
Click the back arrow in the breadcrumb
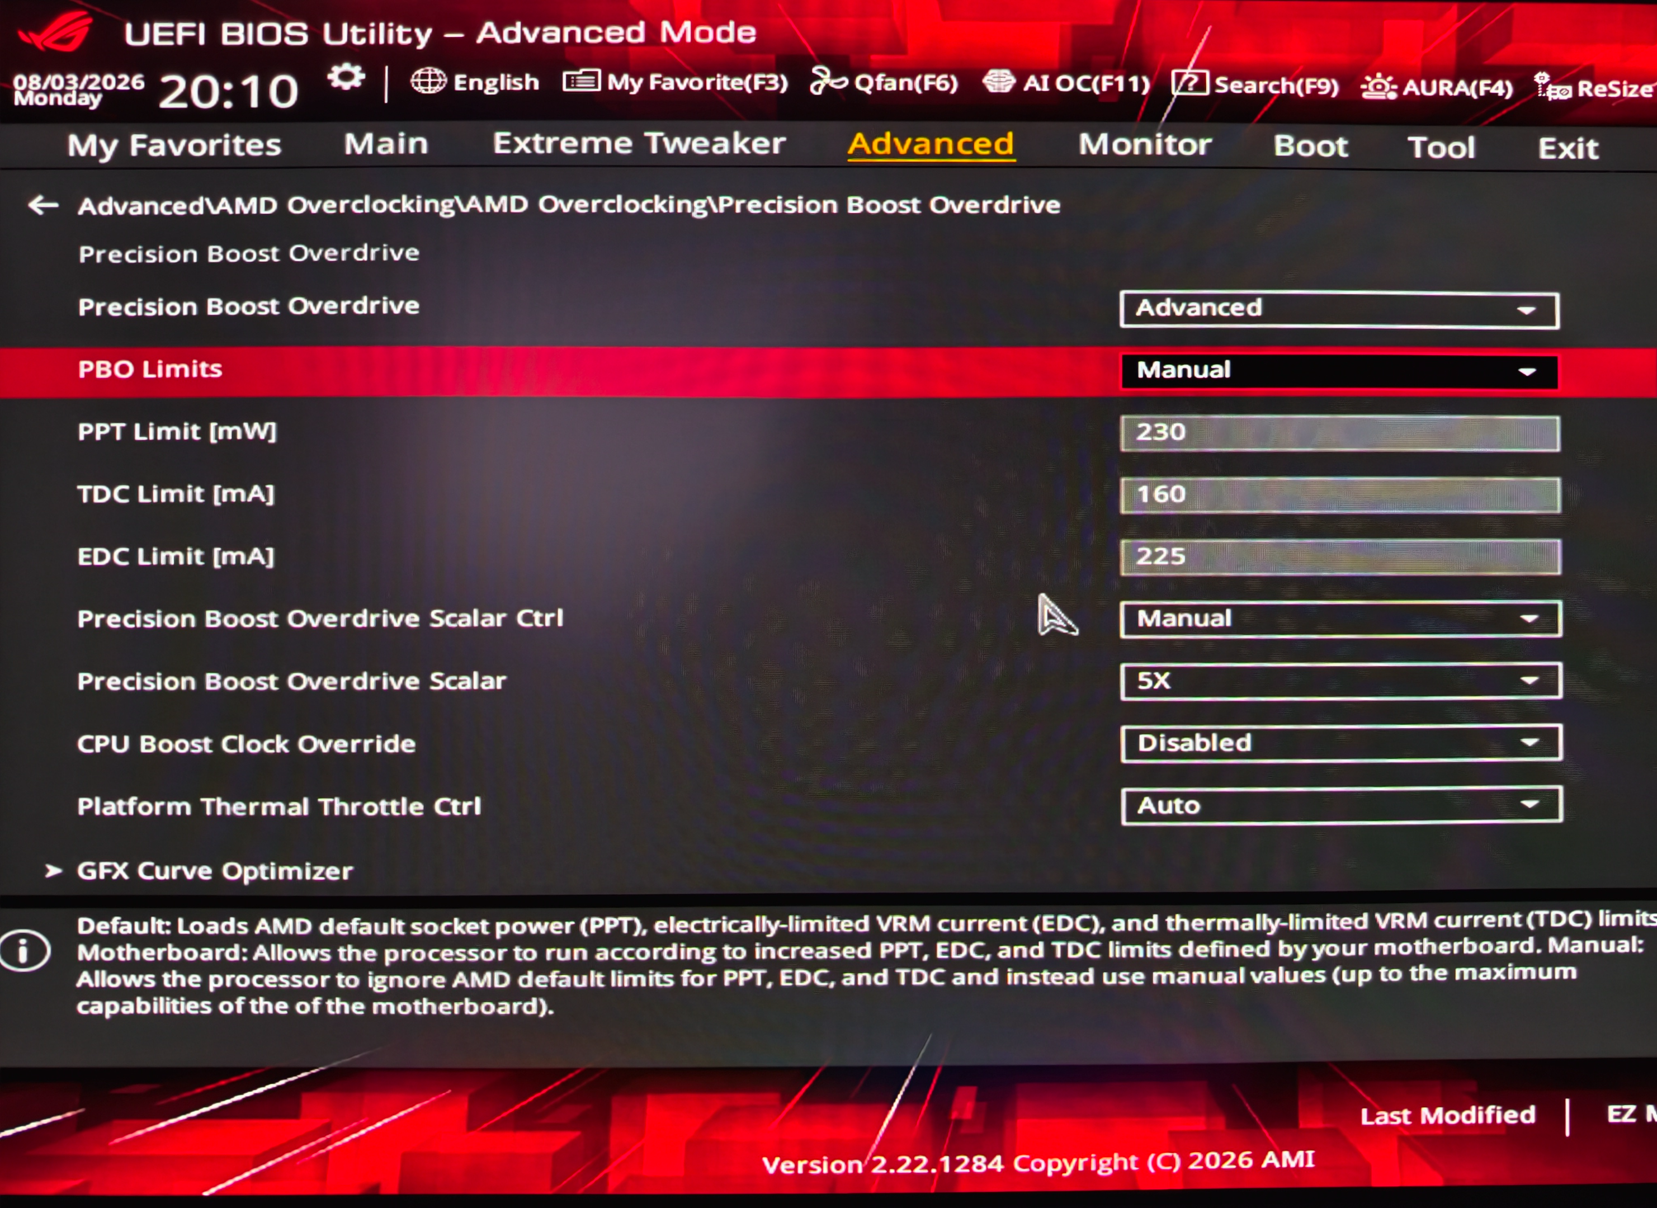point(43,205)
